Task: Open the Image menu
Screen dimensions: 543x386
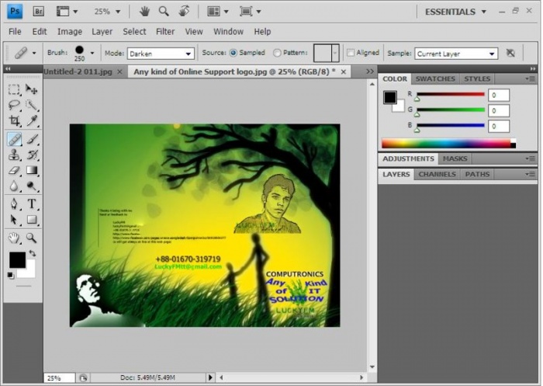Action: click(x=70, y=32)
